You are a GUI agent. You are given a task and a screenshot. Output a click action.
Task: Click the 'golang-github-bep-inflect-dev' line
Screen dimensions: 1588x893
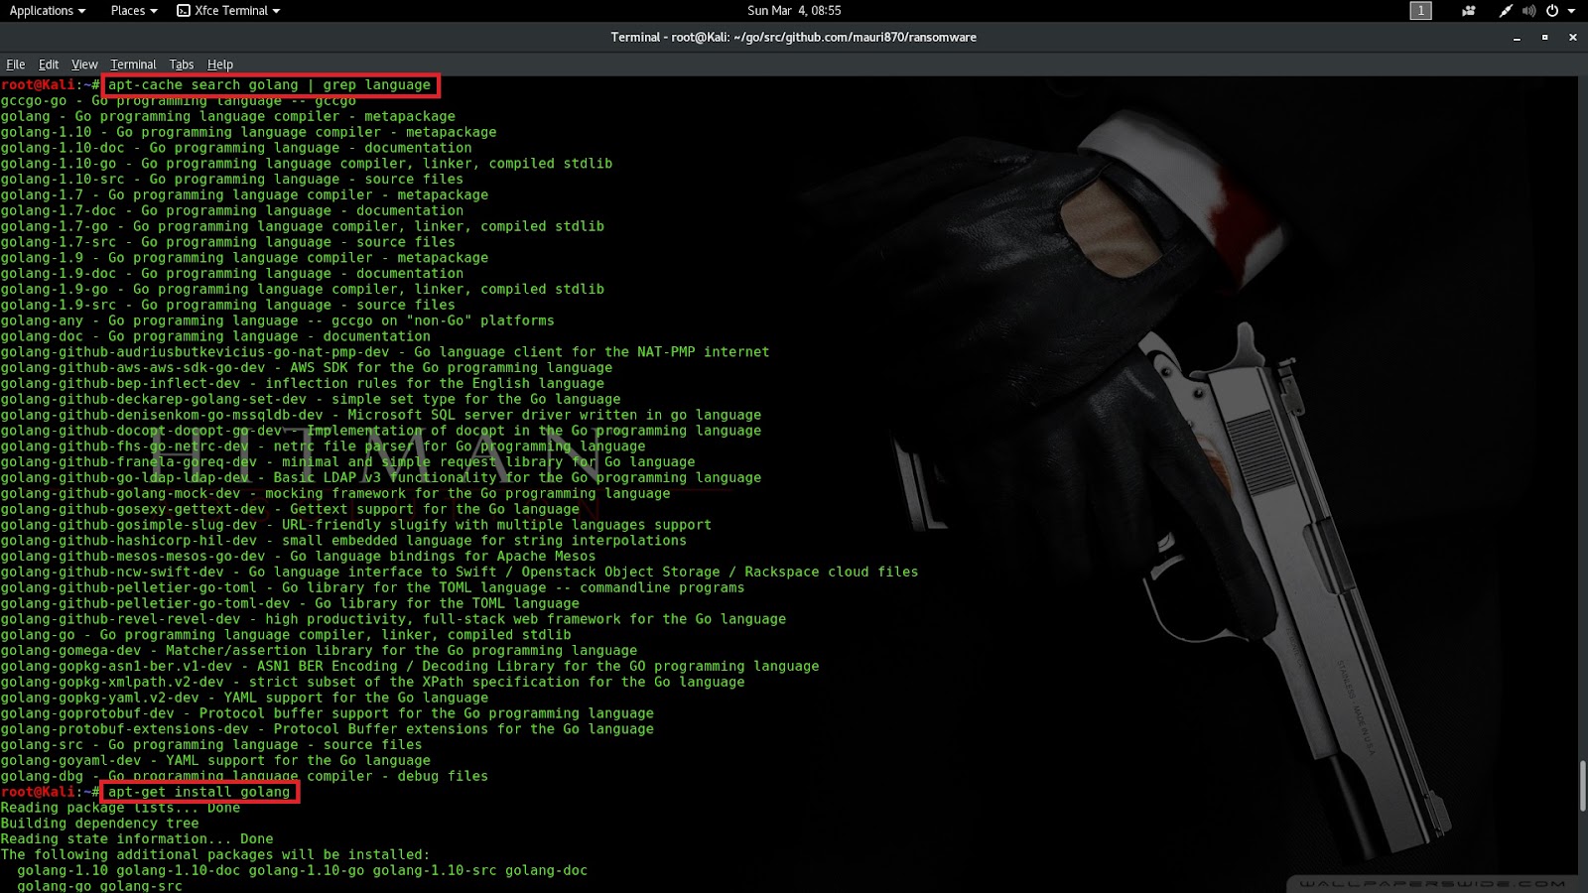tap(303, 384)
